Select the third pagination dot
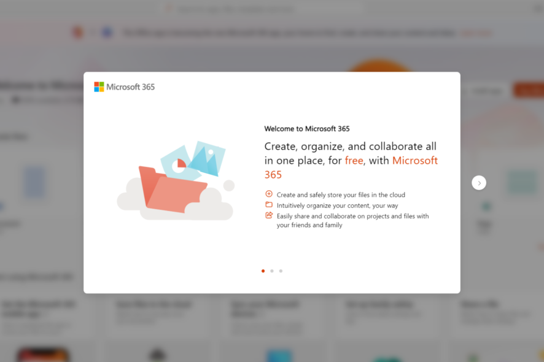 pyautogui.click(x=281, y=271)
